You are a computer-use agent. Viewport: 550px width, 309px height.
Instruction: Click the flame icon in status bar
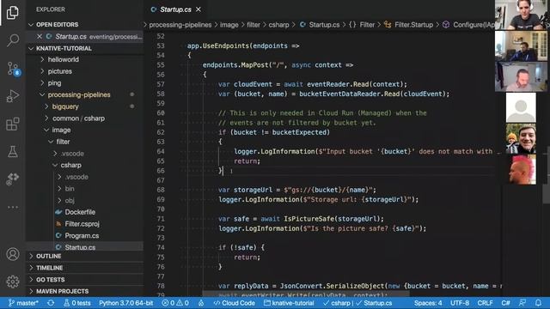(x=201, y=303)
